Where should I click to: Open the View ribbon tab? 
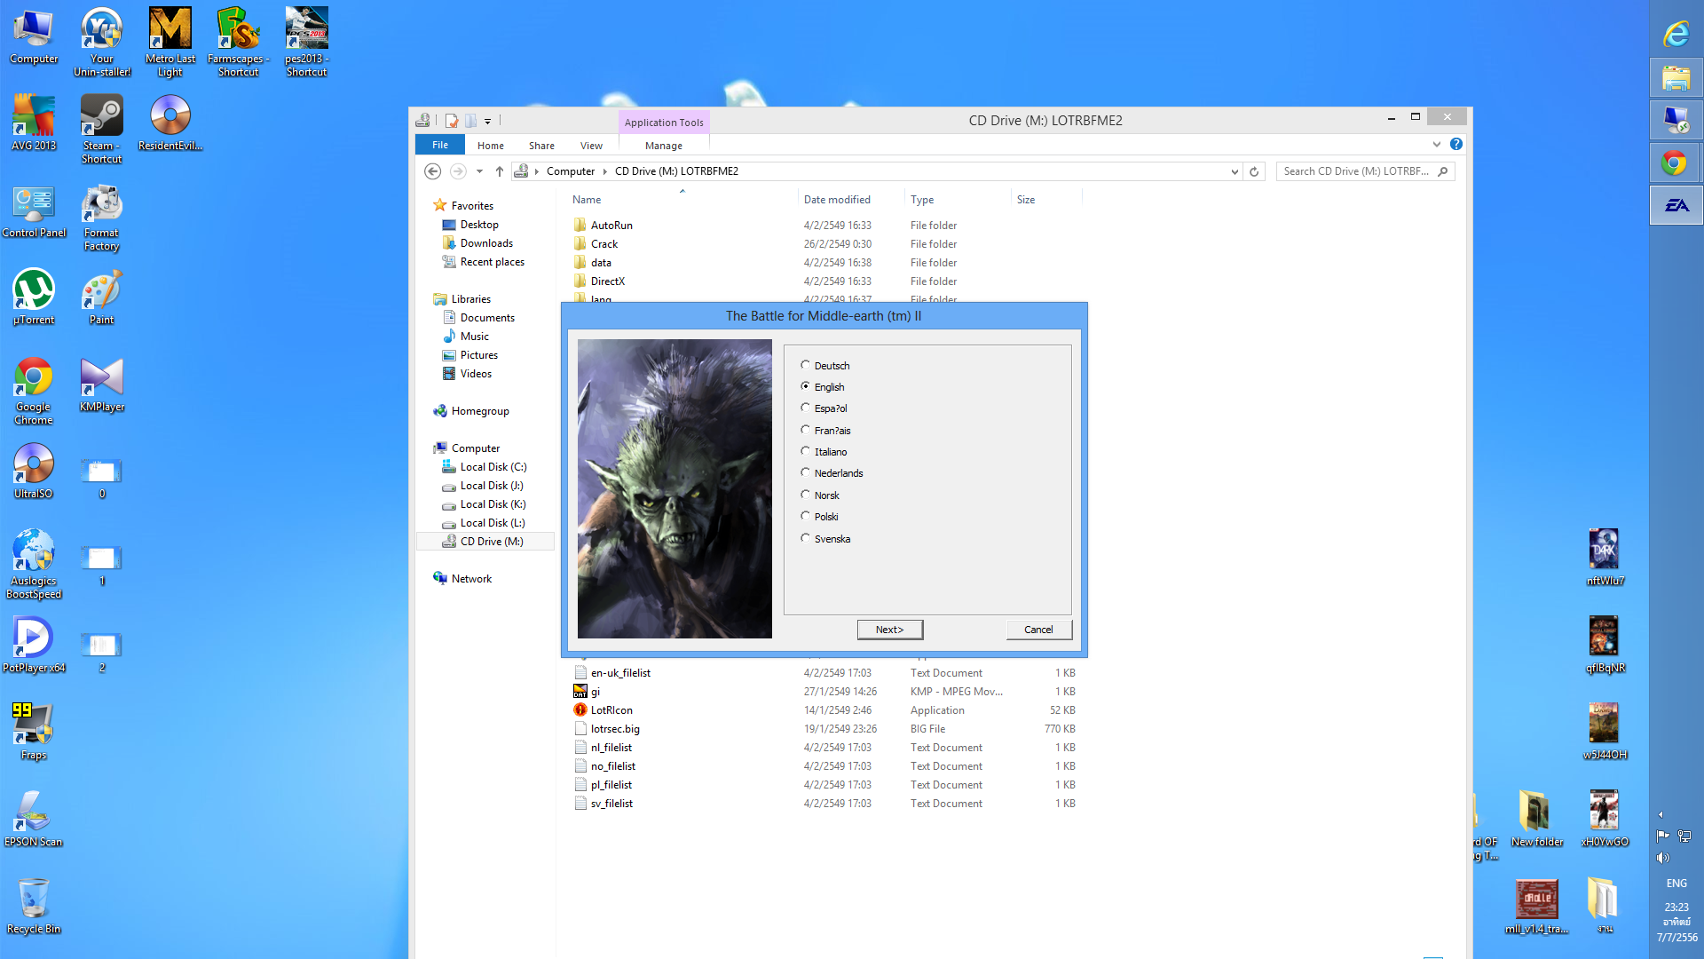click(x=591, y=146)
